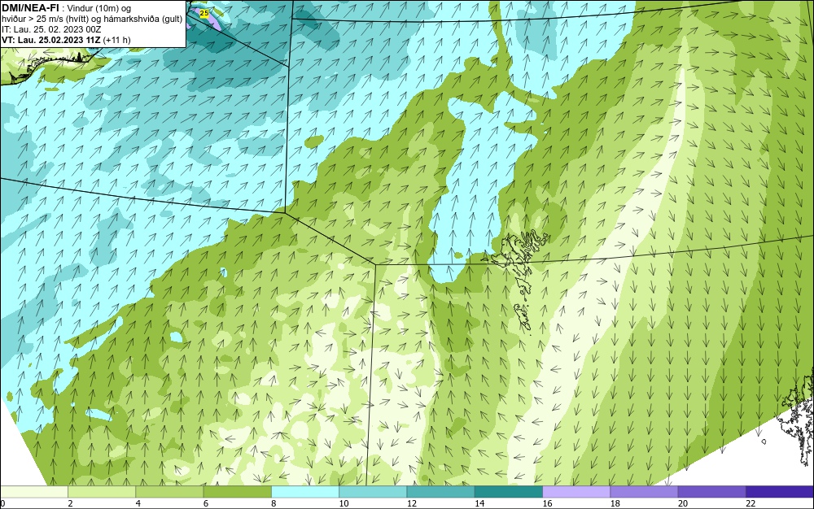This screenshot has height=509, width=814.
Task: Click the "VT: Lau. 25.02.2023 11Z" valid time
Action: click(51, 40)
